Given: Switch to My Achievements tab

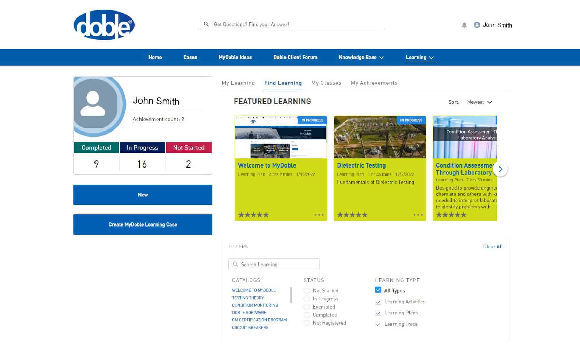Looking at the screenshot, I should tap(374, 83).
